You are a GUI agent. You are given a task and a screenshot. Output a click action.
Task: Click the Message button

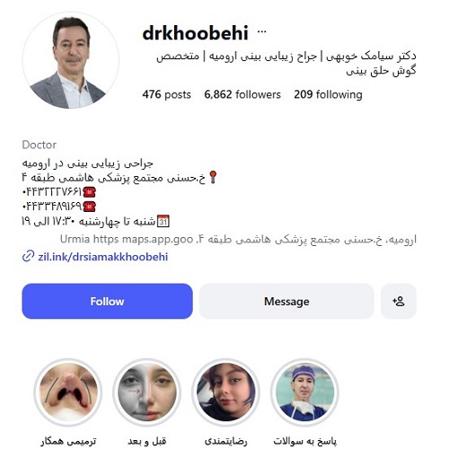point(286,301)
